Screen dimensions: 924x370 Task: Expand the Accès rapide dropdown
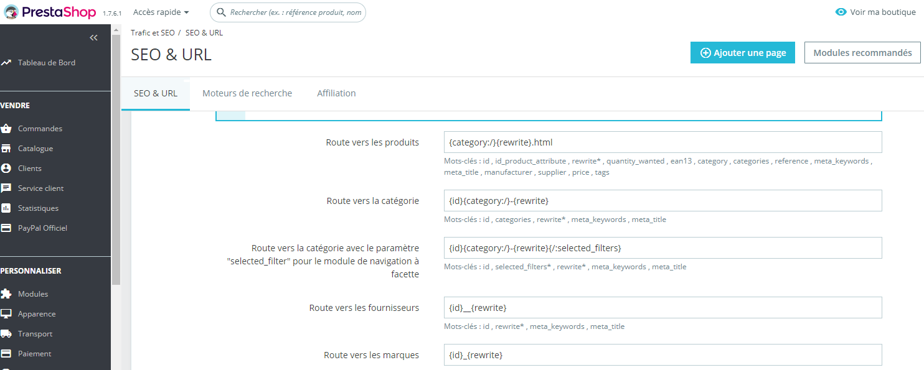click(x=161, y=12)
